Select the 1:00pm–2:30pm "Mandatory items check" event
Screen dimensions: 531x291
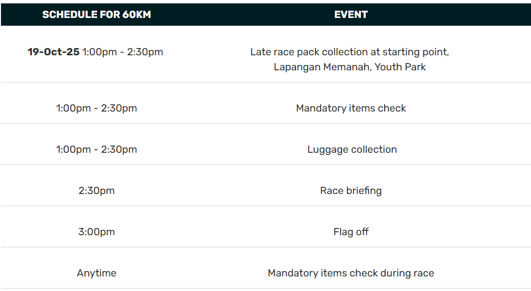(351, 108)
